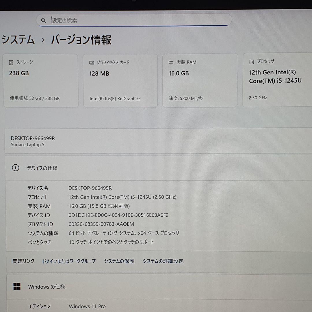The height and width of the screenshot is (312, 312).
Task: Open the ドメインまたはワークグループ link
Action: pos(69,261)
